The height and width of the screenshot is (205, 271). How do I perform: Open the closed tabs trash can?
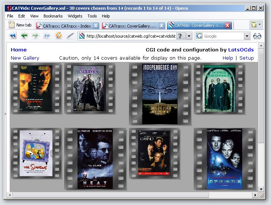tap(254, 25)
